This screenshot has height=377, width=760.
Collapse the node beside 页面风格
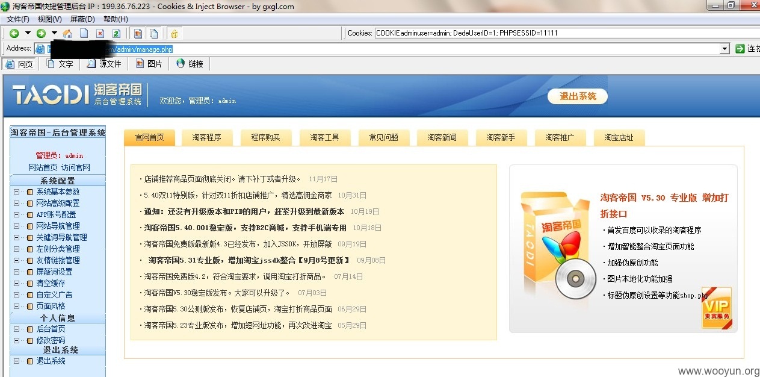(x=16, y=307)
